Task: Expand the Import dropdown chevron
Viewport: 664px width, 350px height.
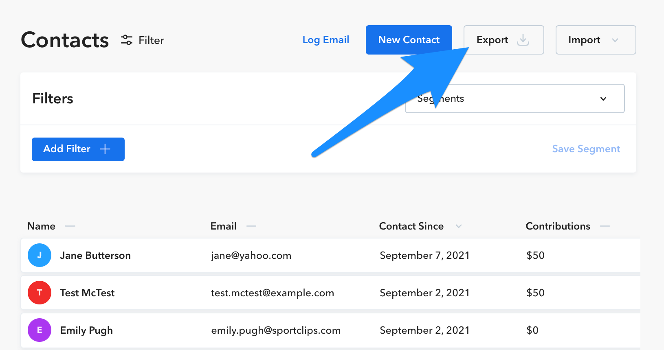Action: tap(615, 40)
